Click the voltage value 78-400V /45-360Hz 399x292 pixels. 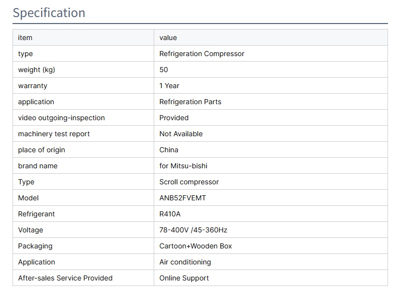tap(193, 230)
